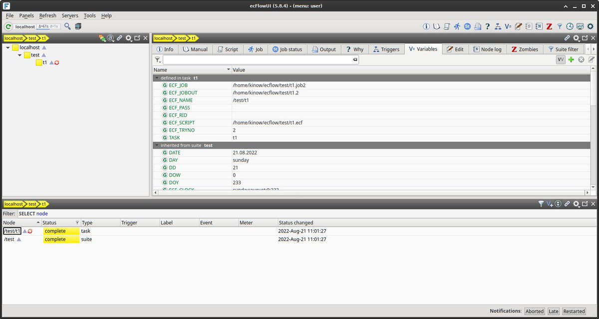This screenshot has width=599, height=319.
Task: Click link icon in tree panel header
Action: (119, 38)
